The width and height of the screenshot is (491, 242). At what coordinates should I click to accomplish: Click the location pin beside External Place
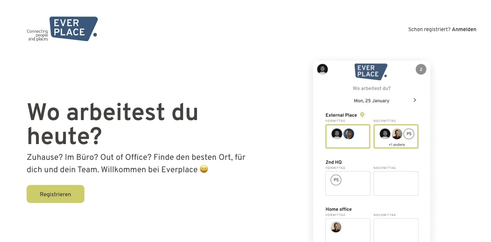[362, 115]
